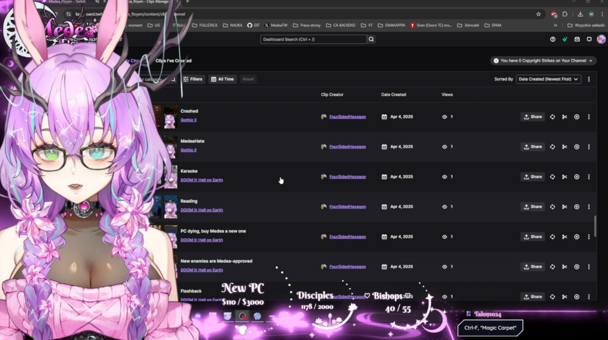This screenshot has width=608, height=340.
Task: Open Gothic II link under Crashed
Action: click(188, 120)
